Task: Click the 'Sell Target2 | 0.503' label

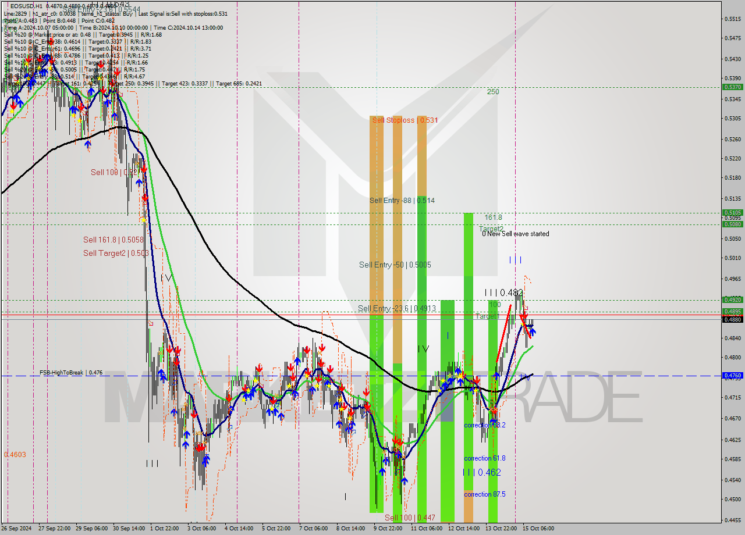Action: click(x=116, y=253)
